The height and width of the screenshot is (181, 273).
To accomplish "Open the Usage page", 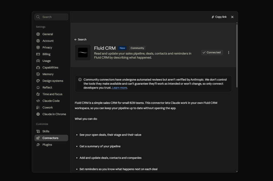I will point(51,61).
